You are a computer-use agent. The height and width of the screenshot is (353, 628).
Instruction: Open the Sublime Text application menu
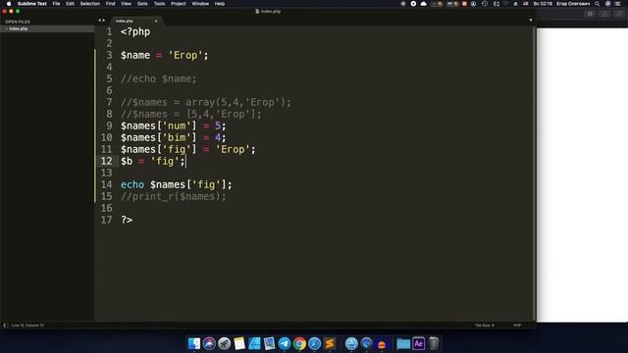pos(32,4)
